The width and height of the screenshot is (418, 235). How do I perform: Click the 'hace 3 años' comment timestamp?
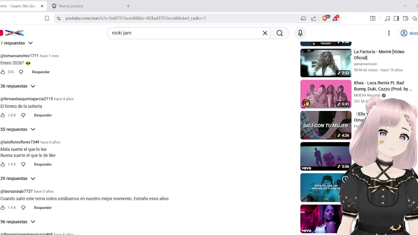(44, 191)
